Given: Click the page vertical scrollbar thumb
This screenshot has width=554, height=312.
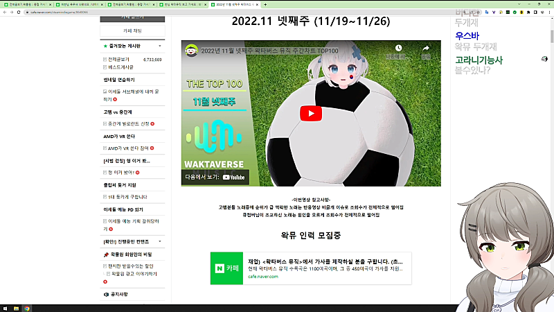Looking at the screenshot, I should 552,37.
